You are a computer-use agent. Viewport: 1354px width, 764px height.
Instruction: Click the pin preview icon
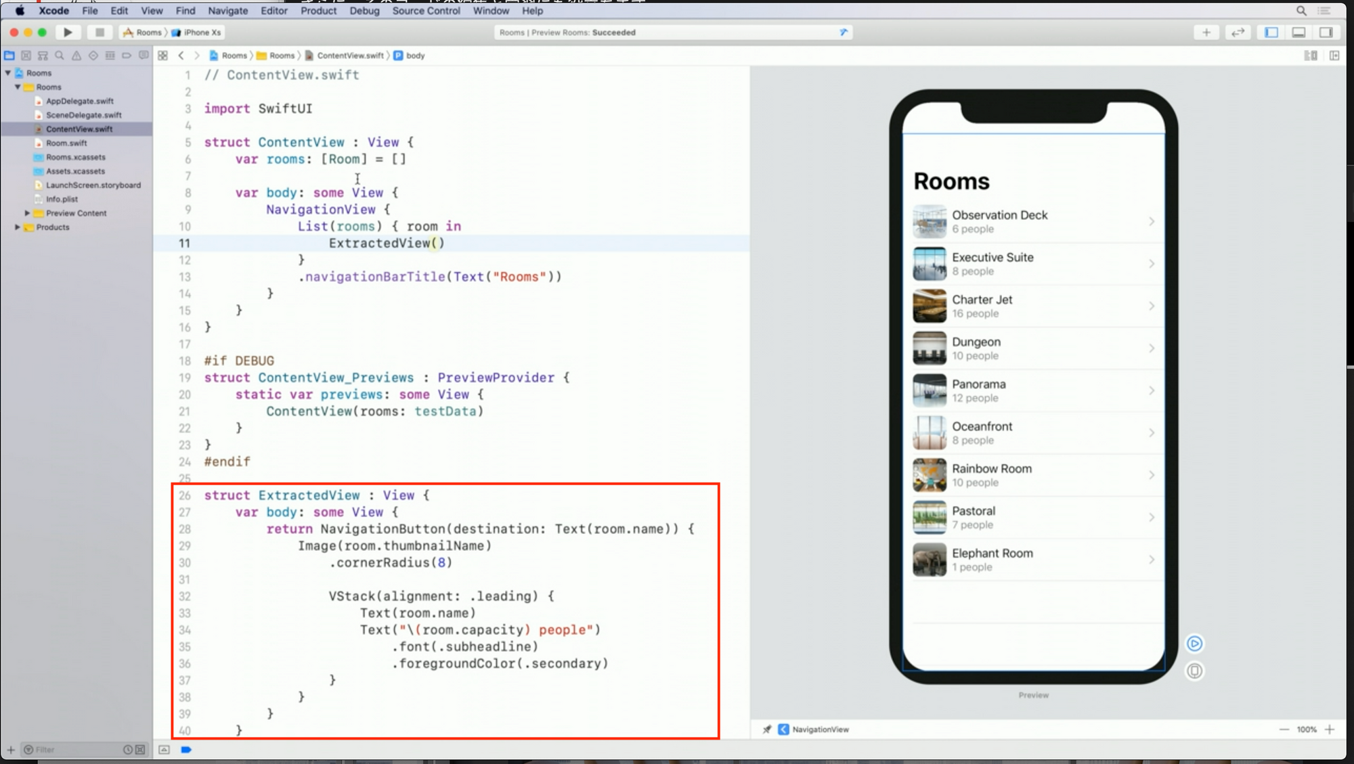tap(766, 729)
